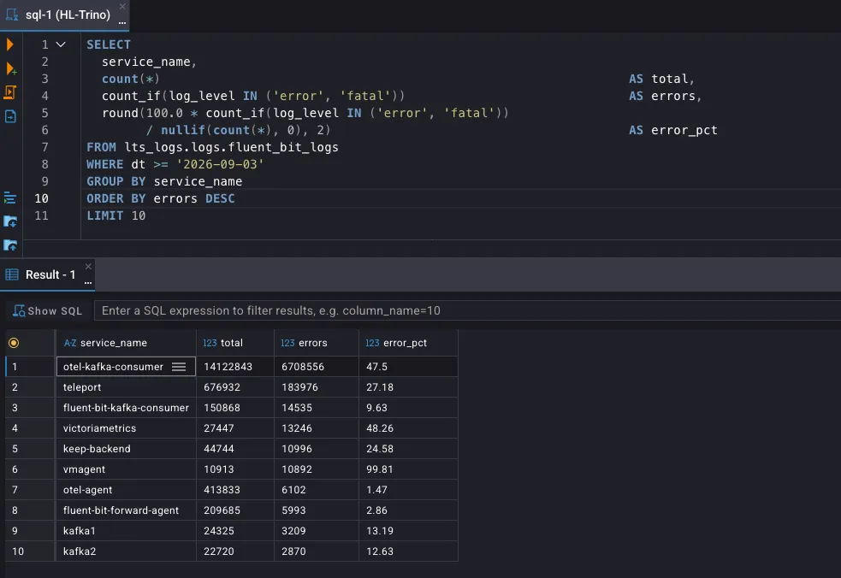Select the 'victoriametrics' cell
The width and height of the screenshot is (841, 578).
pos(126,428)
